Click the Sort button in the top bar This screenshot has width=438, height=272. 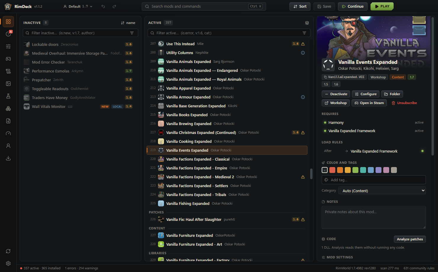point(300,7)
